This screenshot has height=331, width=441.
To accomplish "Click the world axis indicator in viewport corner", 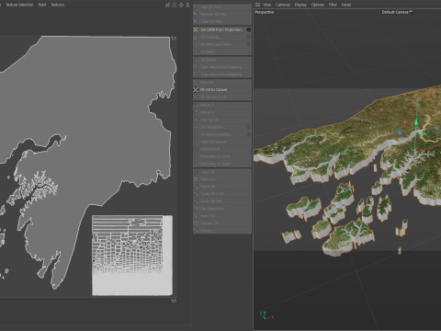I will point(266,315).
